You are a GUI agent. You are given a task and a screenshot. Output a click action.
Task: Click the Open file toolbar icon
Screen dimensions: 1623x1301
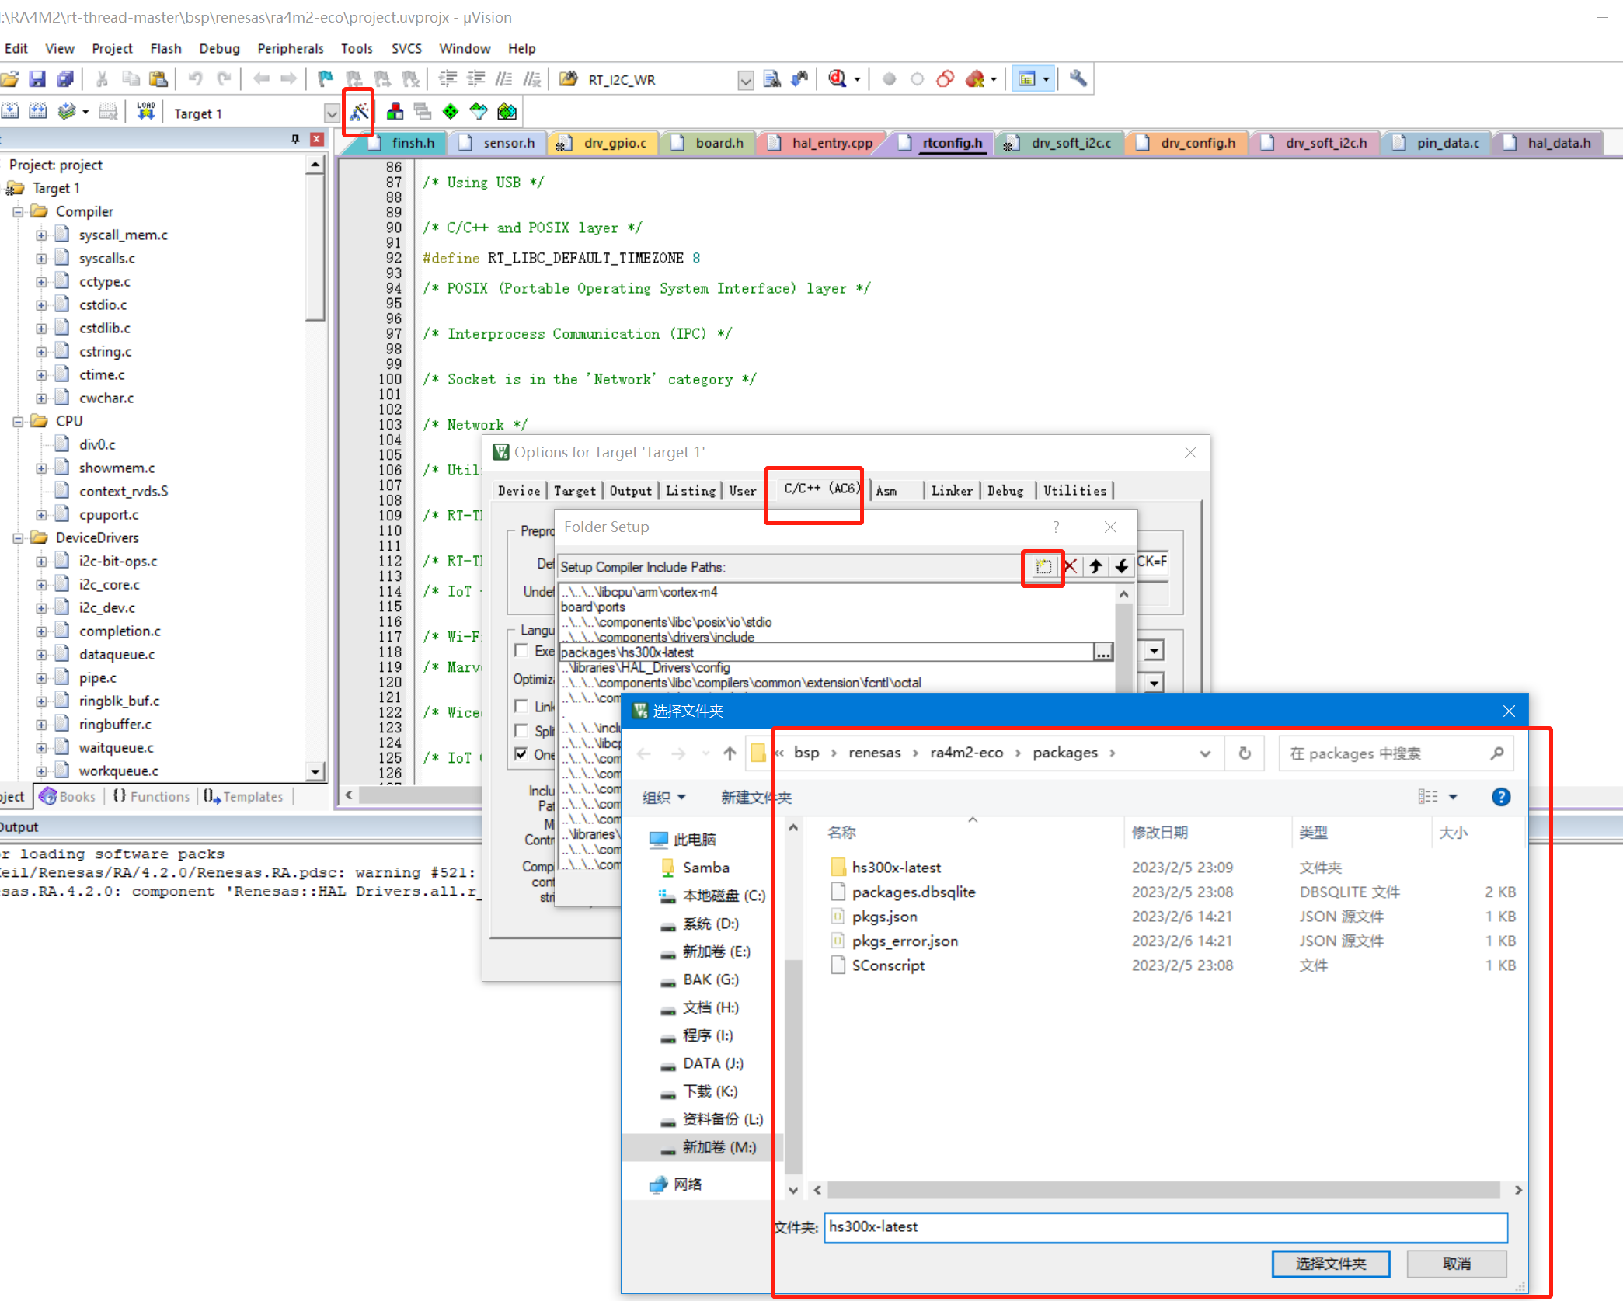pos(9,78)
